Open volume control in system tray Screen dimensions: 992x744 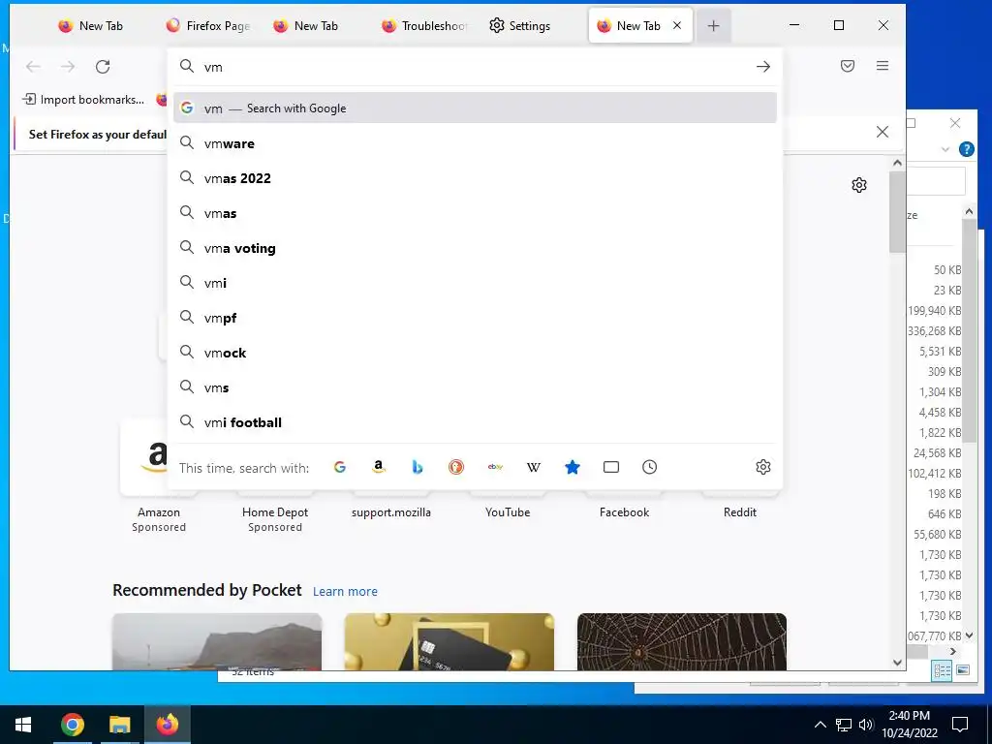(x=866, y=725)
